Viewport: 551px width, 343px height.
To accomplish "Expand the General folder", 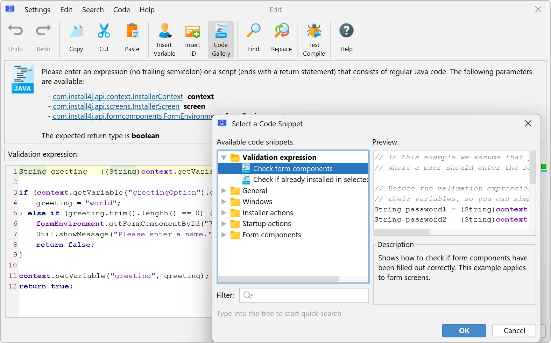I will tap(224, 191).
